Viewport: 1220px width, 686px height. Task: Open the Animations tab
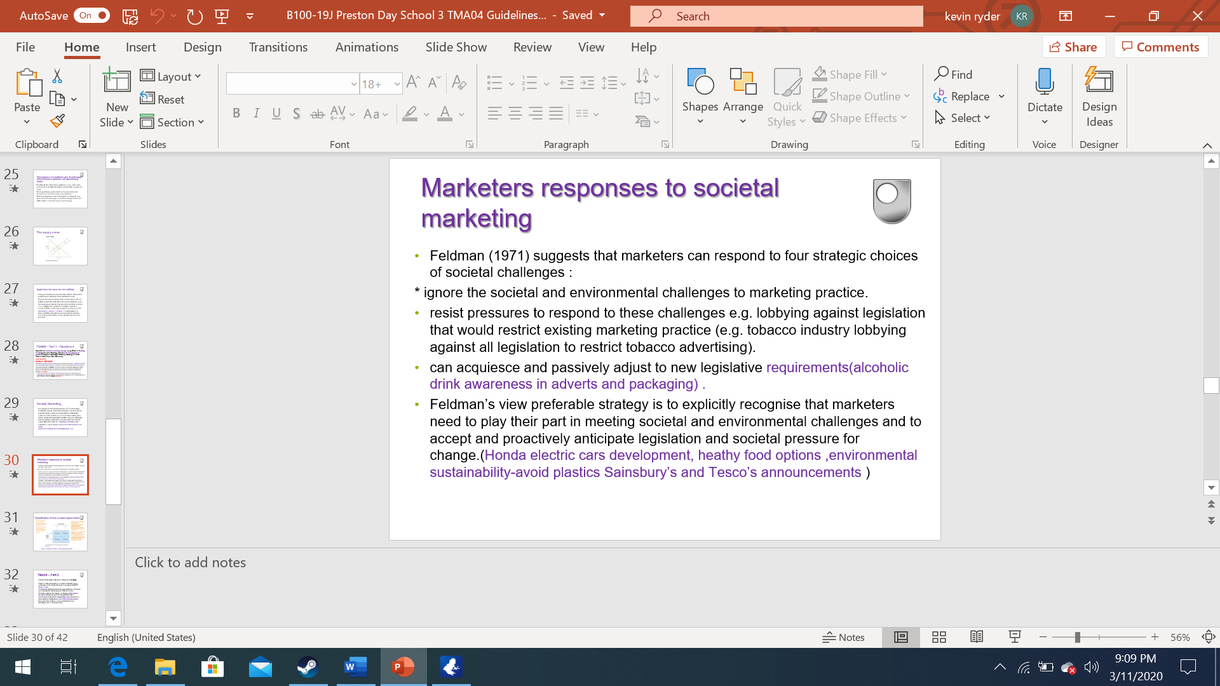tap(367, 47)
